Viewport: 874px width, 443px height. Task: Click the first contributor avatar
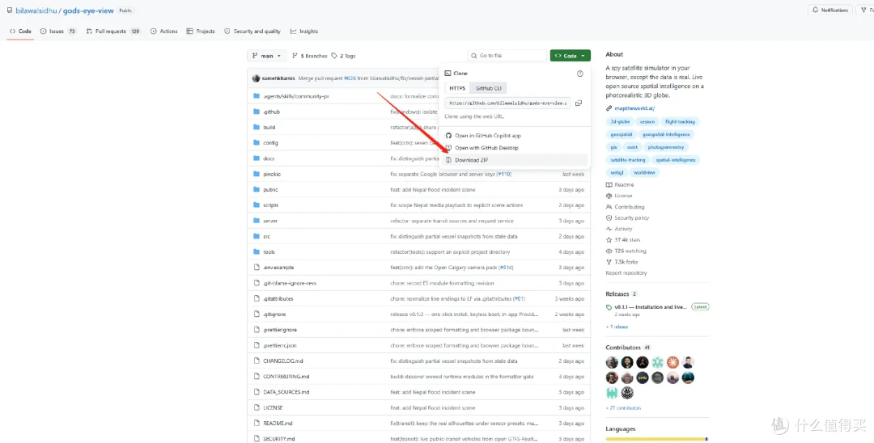pyautogui.click(x=612, y=362)
